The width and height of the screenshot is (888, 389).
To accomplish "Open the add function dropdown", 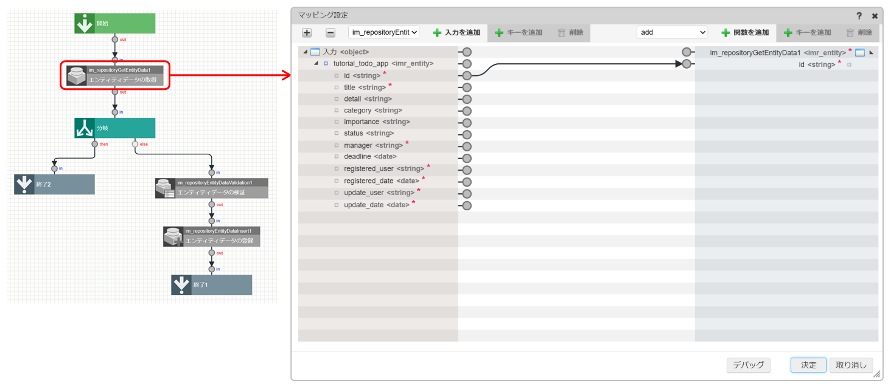I will (672, 32).
